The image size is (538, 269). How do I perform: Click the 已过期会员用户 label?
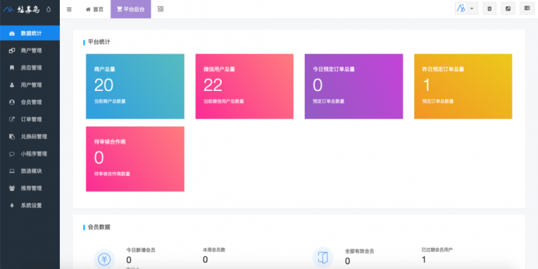click(x=437, y=250)
